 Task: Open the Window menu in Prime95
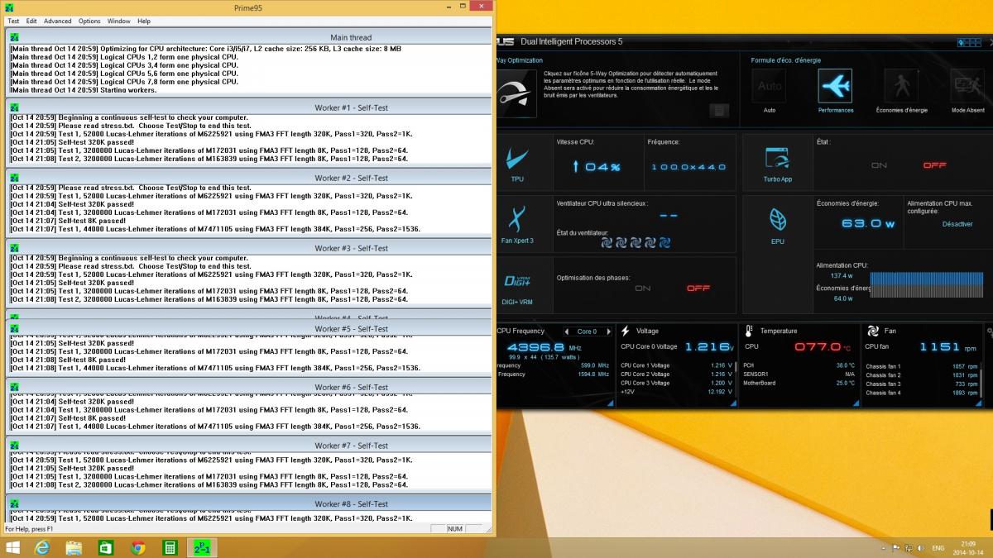[x=119, y=21]
